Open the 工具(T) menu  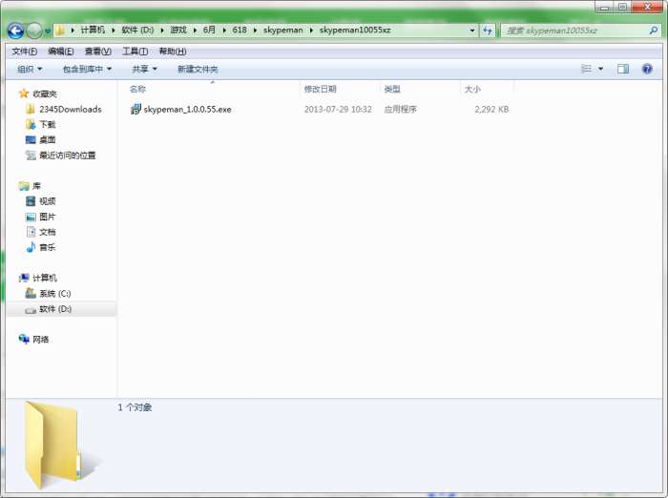point(136,52)
